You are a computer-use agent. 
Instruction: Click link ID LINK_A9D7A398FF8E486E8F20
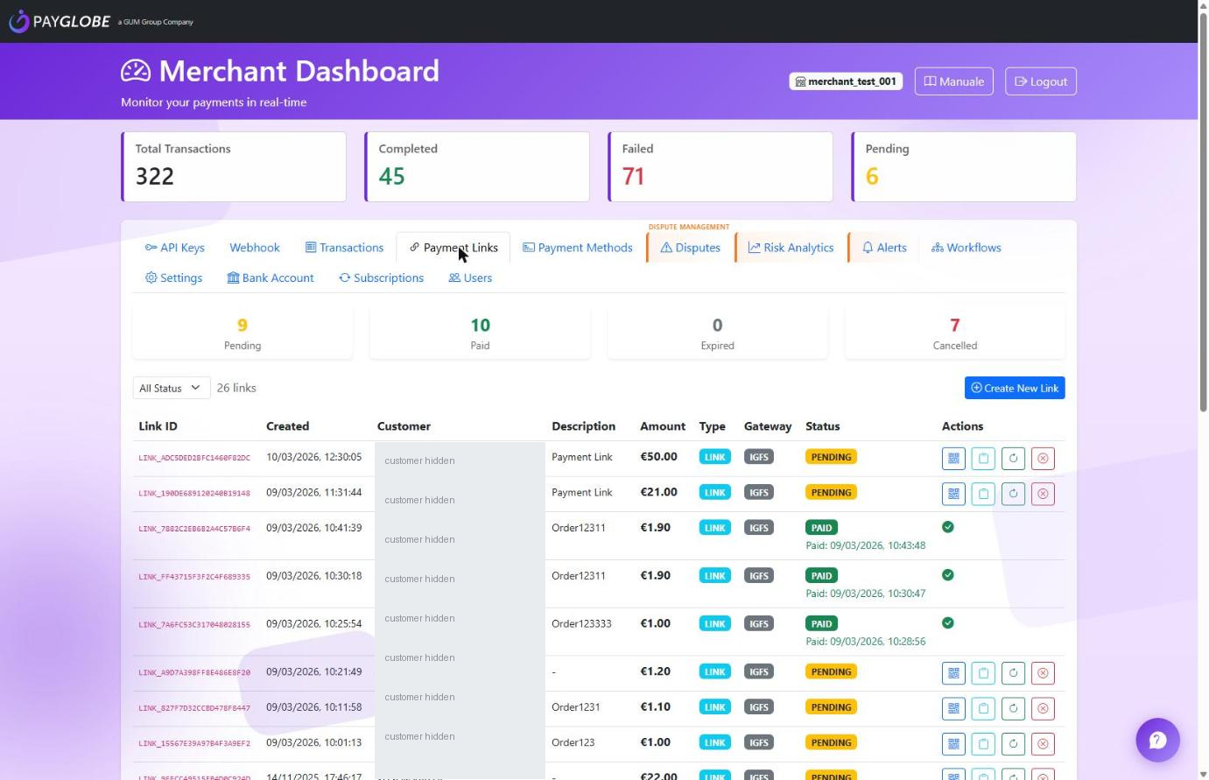coord(194,673)
